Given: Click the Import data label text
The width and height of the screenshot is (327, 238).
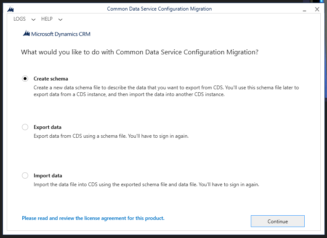Looking at the screenshot, I should tap(48, 176).
